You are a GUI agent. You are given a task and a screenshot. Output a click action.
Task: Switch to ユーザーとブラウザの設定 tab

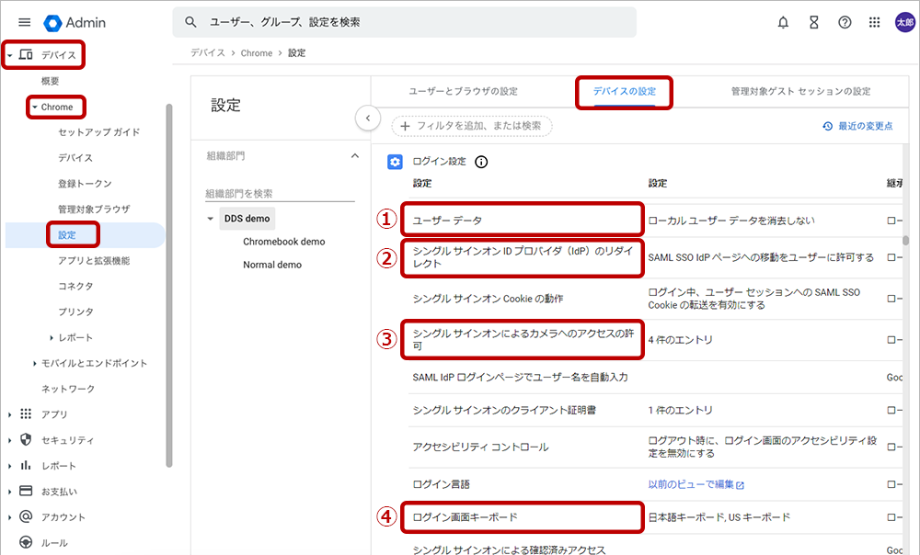point(463,92)
